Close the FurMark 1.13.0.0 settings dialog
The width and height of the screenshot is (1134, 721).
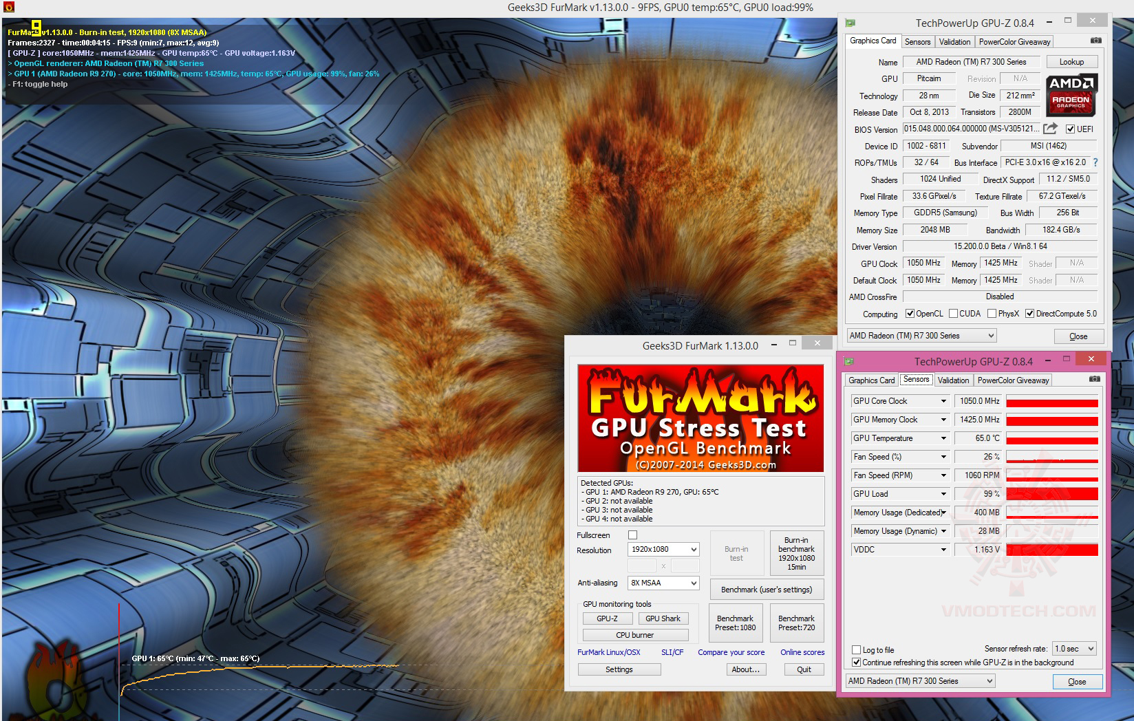[817, 343]
